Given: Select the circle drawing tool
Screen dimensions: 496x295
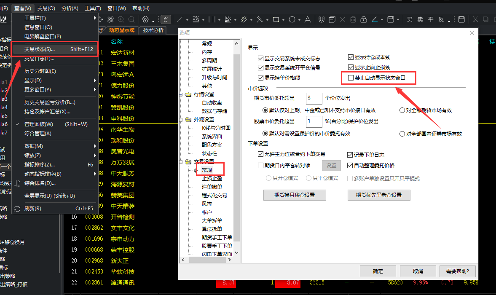Looking at the screenshot, I should (292, 20).
